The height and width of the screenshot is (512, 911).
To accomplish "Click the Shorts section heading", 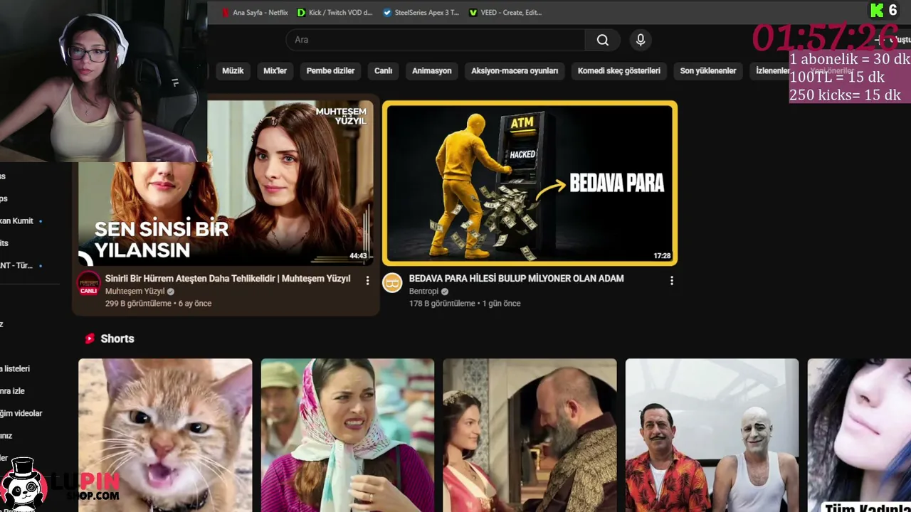I will pyautogui.click(x=117, y=338).
